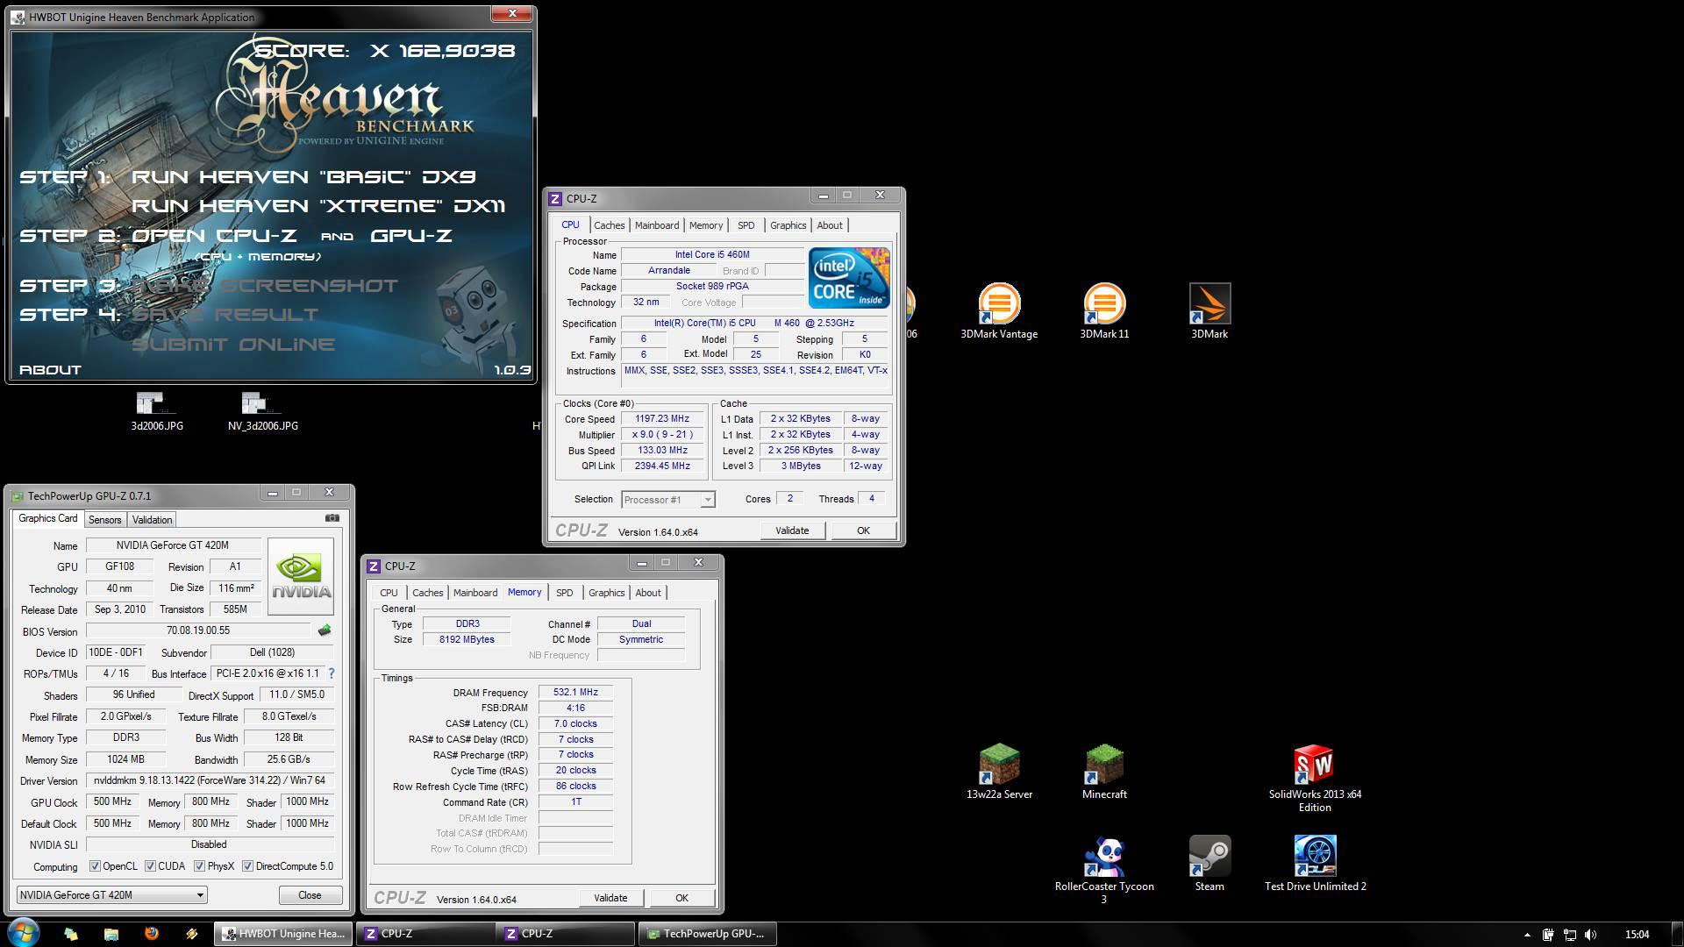The image size is (1684, 947).
Task: Click the GPU-Z BIOS save chip icon
Action: coord(325,630)
